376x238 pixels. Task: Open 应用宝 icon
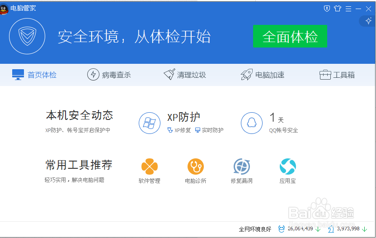[x=287, y=167]
